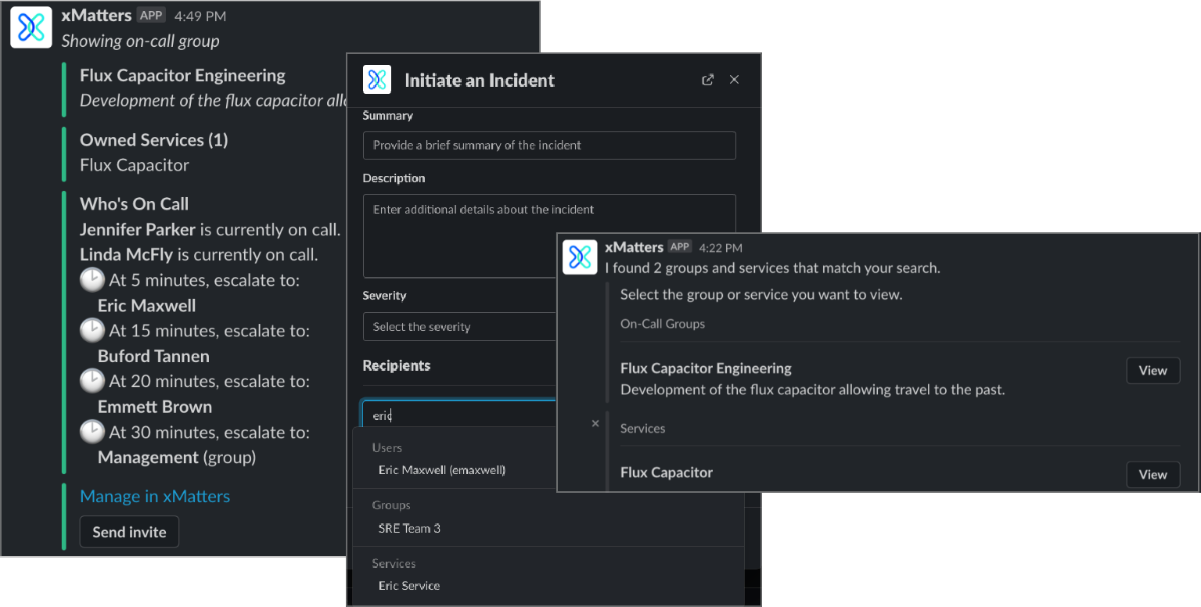Click the Flux Capacitor service title in search results

point(667,472)
